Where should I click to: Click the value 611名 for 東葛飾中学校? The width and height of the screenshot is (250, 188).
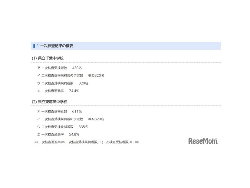click(x=77, y=111)
